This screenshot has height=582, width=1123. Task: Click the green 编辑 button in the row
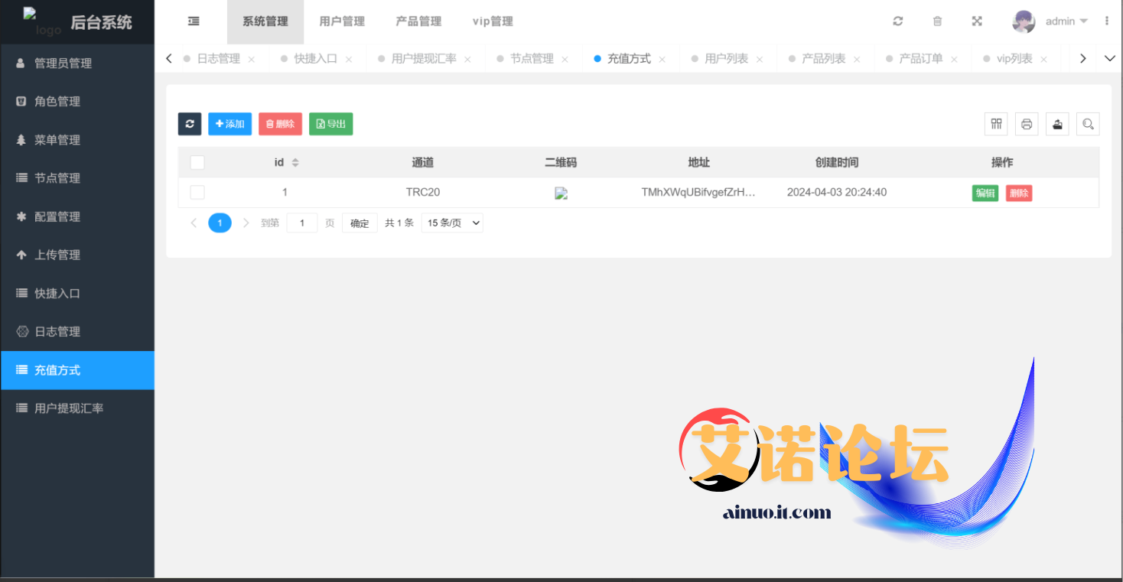coord(985,193)
